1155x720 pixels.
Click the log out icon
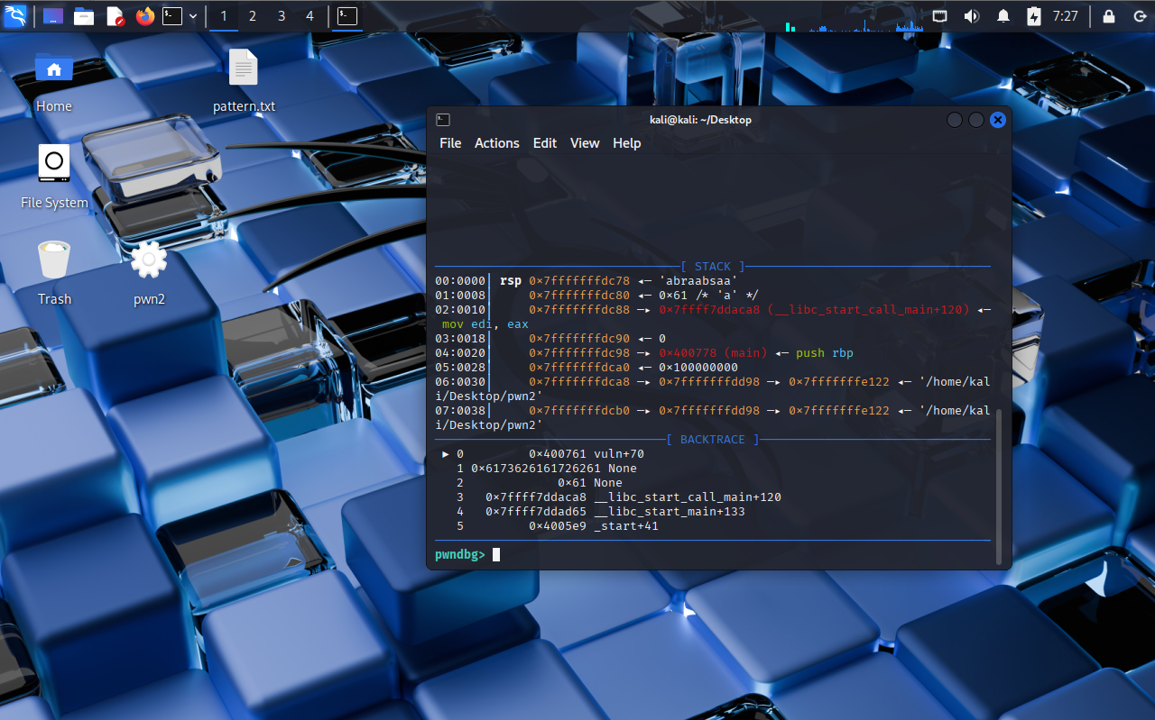tap(1140, 16)
